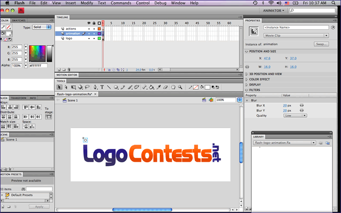Click Show All Layers eye header icon
341x213 pixels.
point(89,23)
